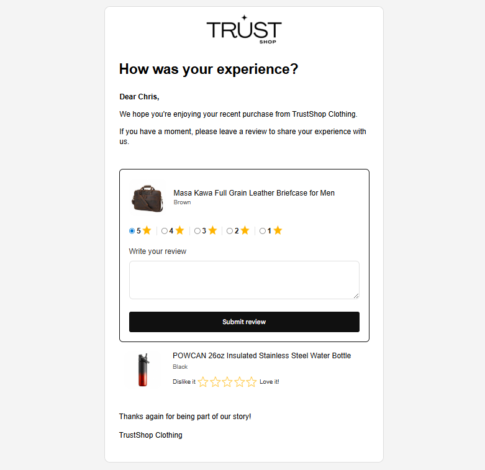Rate the water bottle five stars
Screen dimensions: 485x470
251,382
